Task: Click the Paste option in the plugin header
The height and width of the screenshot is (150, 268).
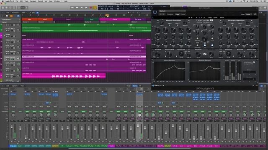Action: pyautogui.click(x=183, y=15)
